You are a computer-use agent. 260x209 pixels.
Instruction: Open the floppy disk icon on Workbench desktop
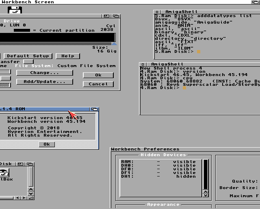point(15,10)
